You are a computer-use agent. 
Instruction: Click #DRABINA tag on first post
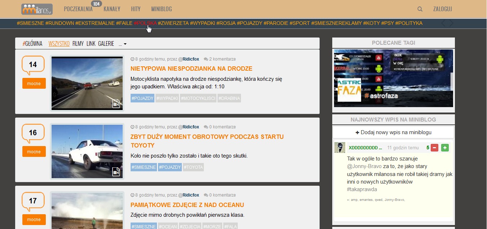click(229, 98)
